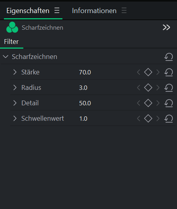Screen dimensions: 177x209
Task: Toggle keyframe diamond for Stärke
Action: [x=148, y=72]
